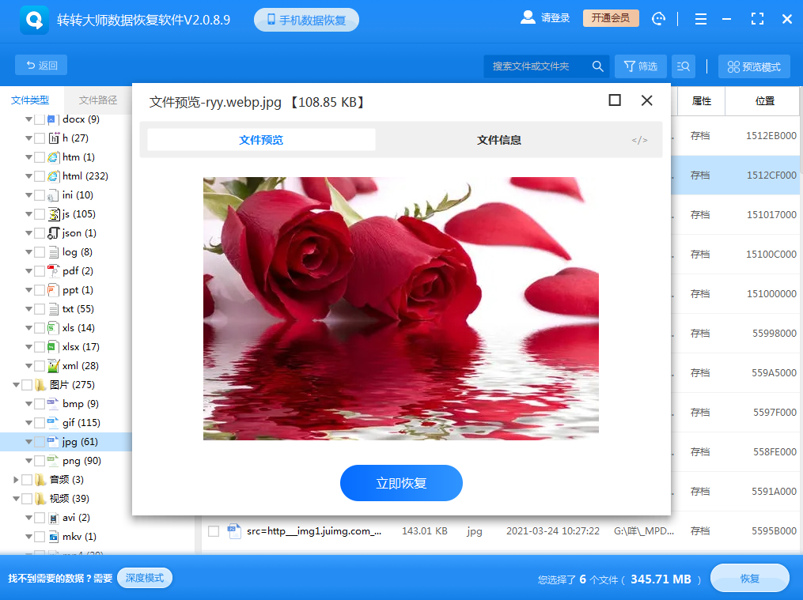
Task: Click the 深度模式 button
Action: point(144,578)
